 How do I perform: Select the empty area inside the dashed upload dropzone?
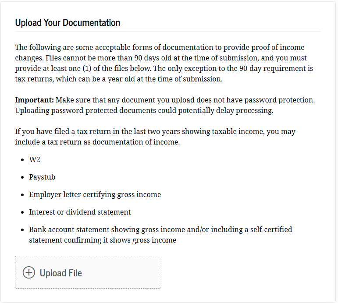(x=122, y=272)
